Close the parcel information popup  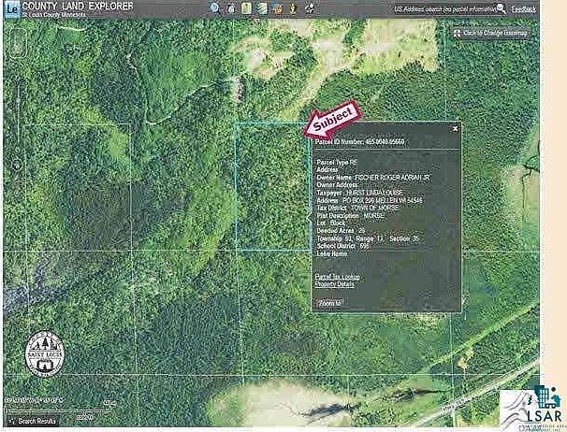(x=455, y=128)
